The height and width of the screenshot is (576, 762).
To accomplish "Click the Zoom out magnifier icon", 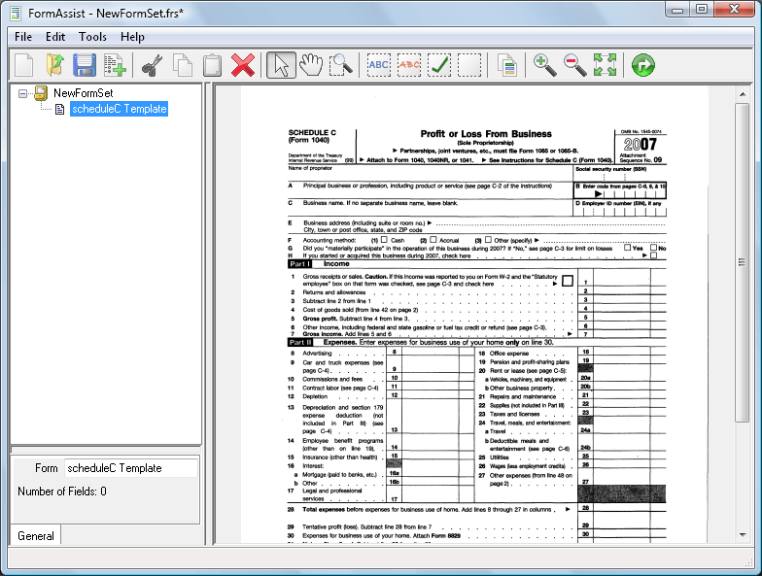I will tap(575, 65).
